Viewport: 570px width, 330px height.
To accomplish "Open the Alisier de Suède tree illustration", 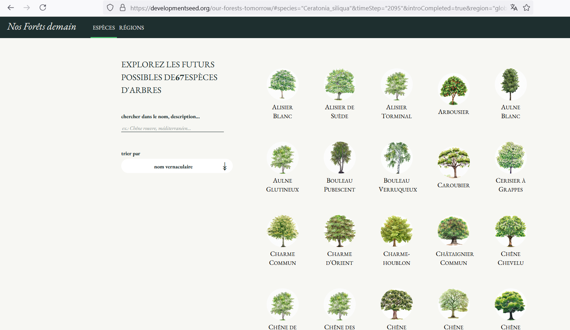I will click(340, 84).
